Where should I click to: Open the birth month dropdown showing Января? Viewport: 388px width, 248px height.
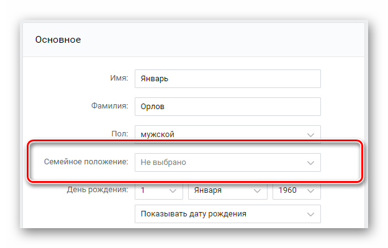(x=228, y=190)
